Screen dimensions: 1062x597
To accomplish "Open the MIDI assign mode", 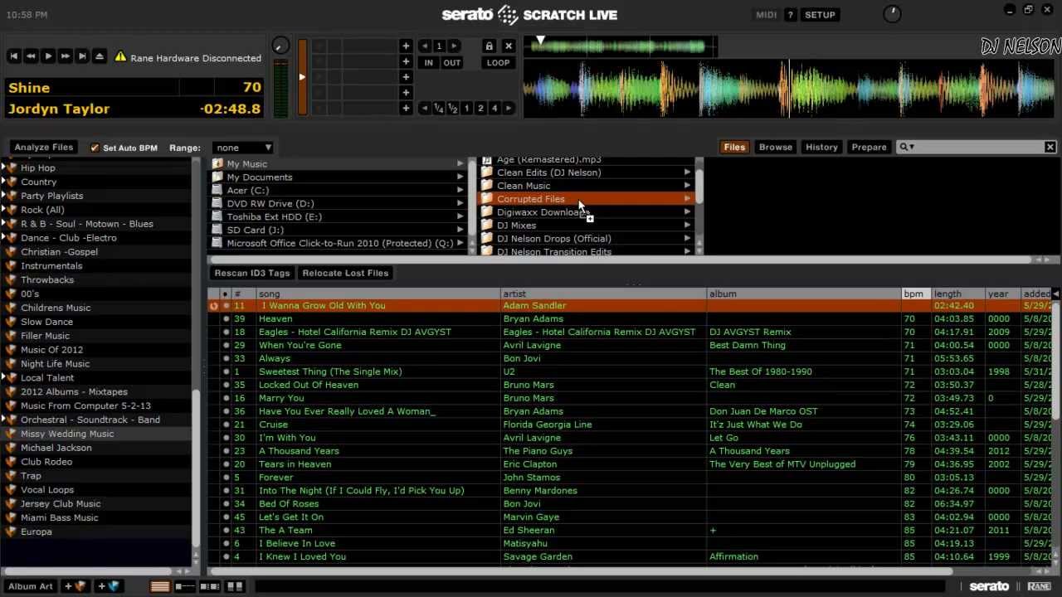I will 767,15.
